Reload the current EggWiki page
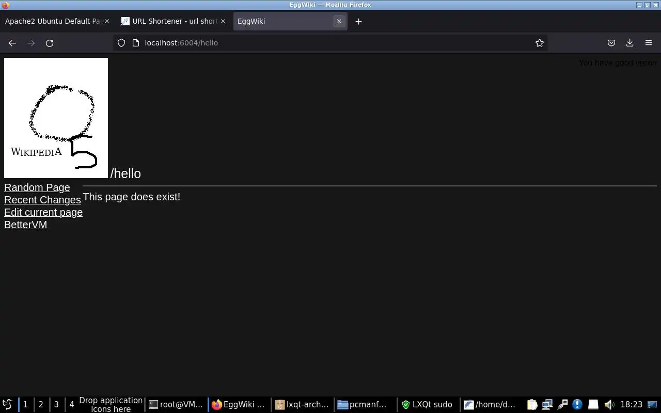The width and height of the screenshot is (661, 413). (x=50, y=43)
